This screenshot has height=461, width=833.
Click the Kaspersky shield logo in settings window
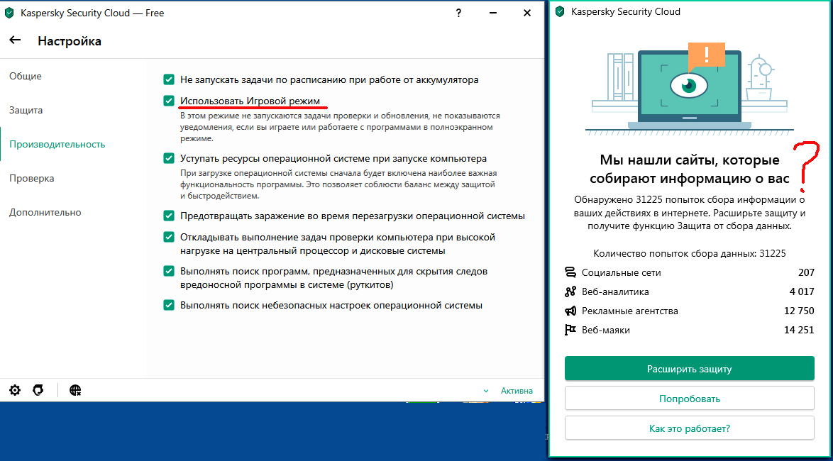[9, 13]
